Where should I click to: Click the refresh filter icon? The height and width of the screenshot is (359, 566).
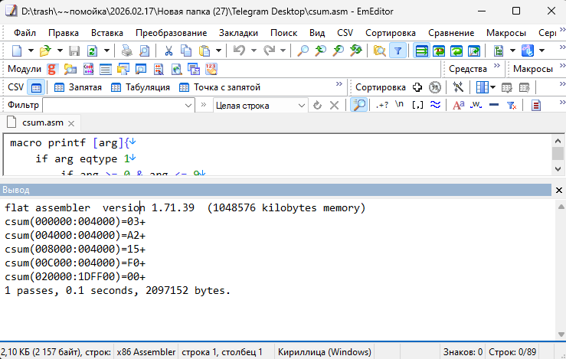coord(318,106)
